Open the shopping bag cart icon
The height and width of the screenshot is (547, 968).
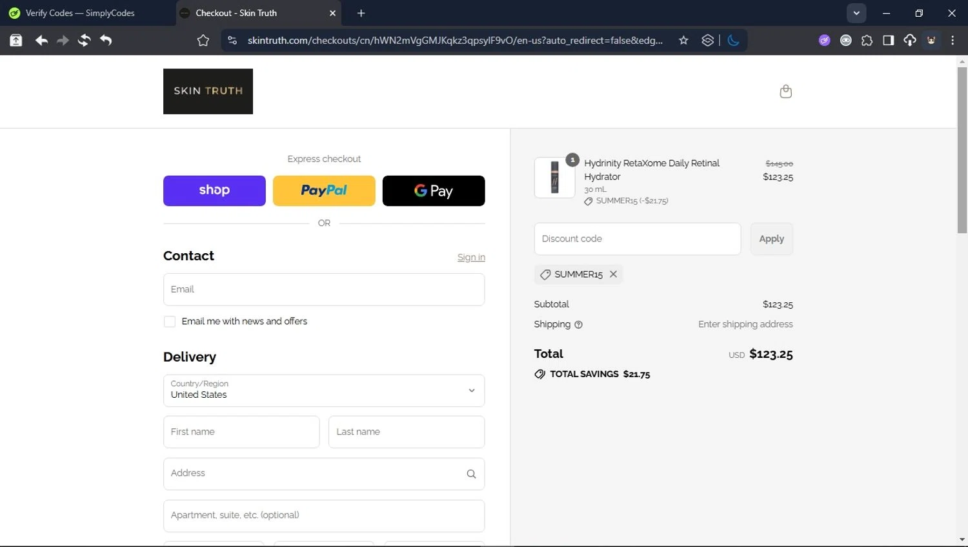(x=785, y=91)
